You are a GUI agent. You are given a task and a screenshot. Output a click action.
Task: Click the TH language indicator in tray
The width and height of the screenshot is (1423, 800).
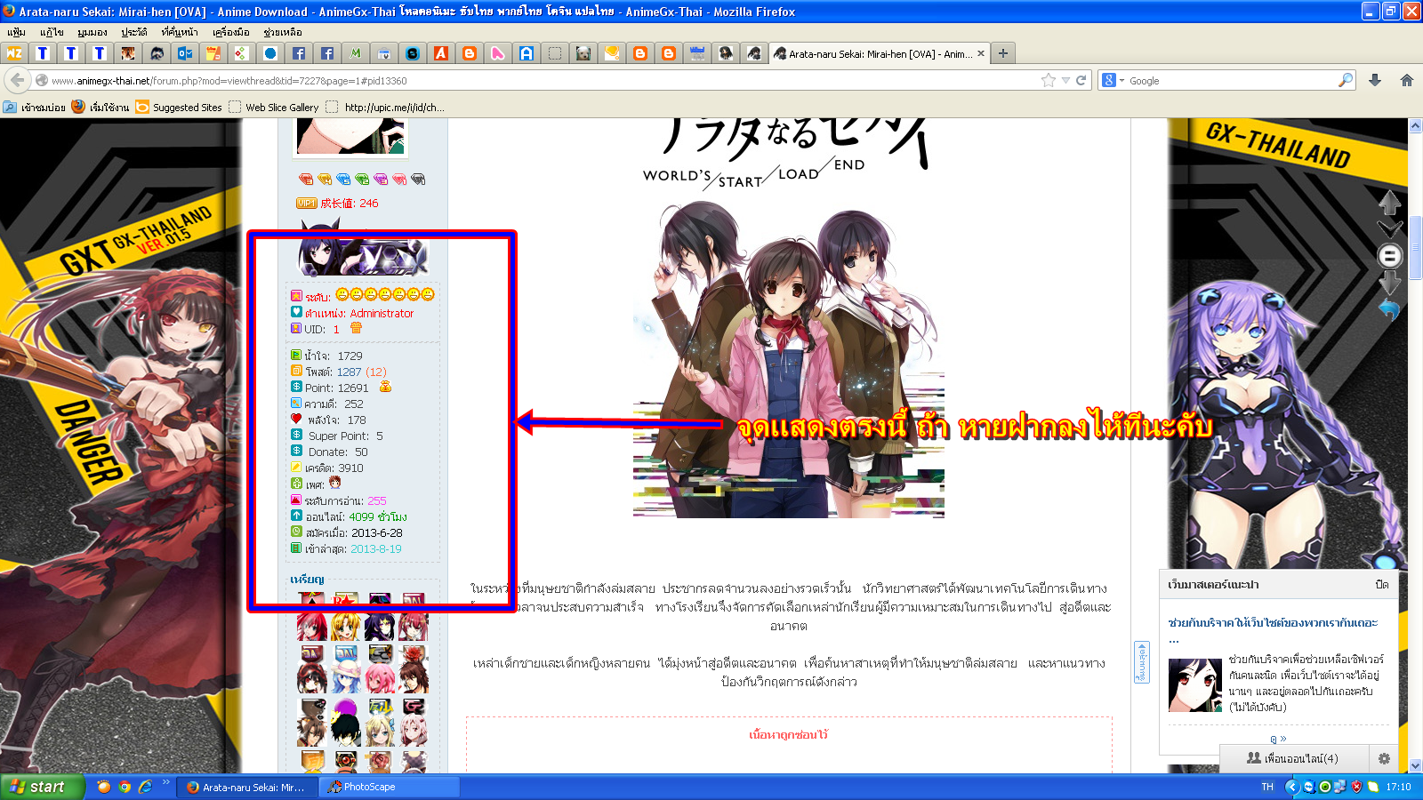(x=1267, y=787)
